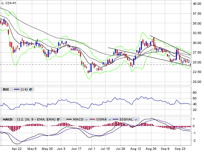Click the Apr 22 date on time axis
The height and width of the screenshot is (153, 204).
coord(17,149)
